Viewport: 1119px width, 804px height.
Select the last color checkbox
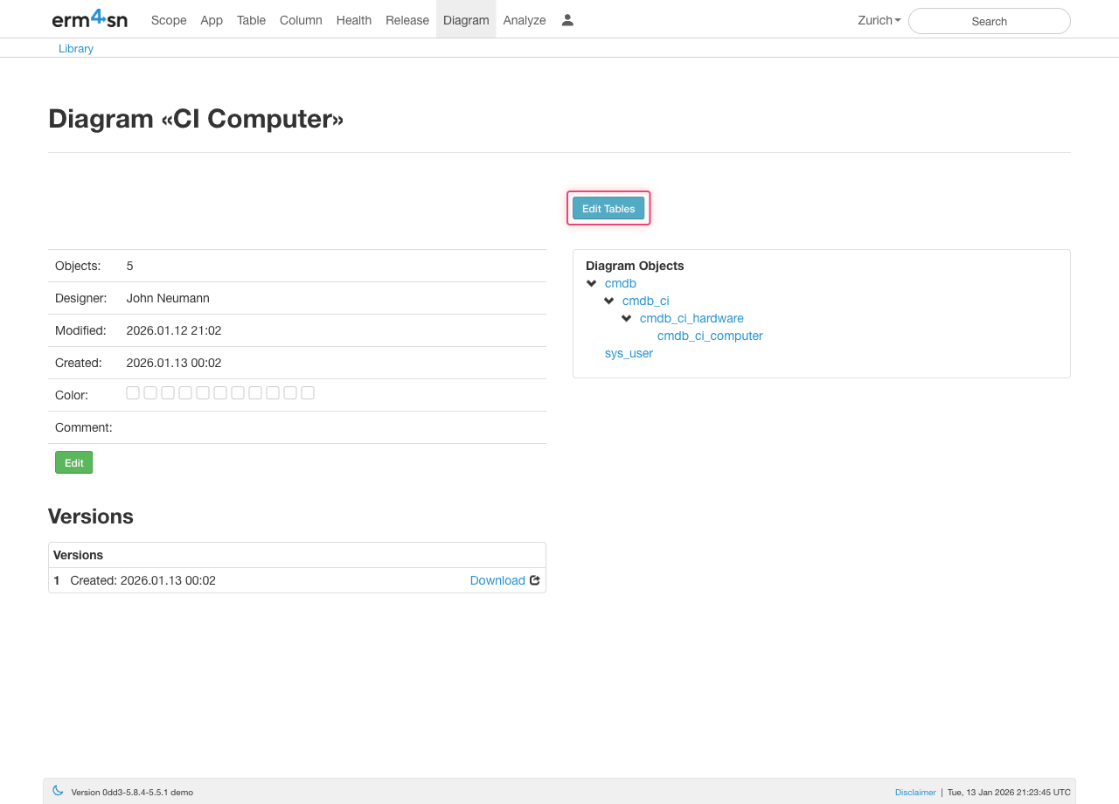coord(308,393)
